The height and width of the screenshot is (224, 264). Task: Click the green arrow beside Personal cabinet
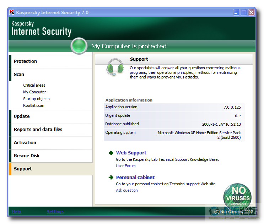click(111, 177)
